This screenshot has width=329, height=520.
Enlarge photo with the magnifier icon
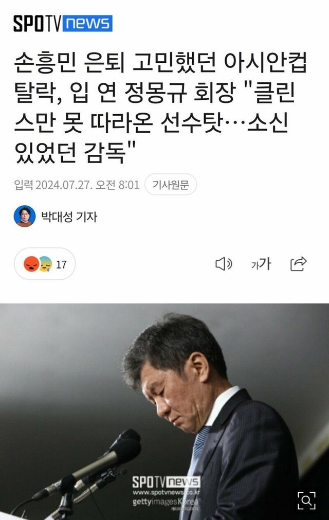(x=306, y=500)
